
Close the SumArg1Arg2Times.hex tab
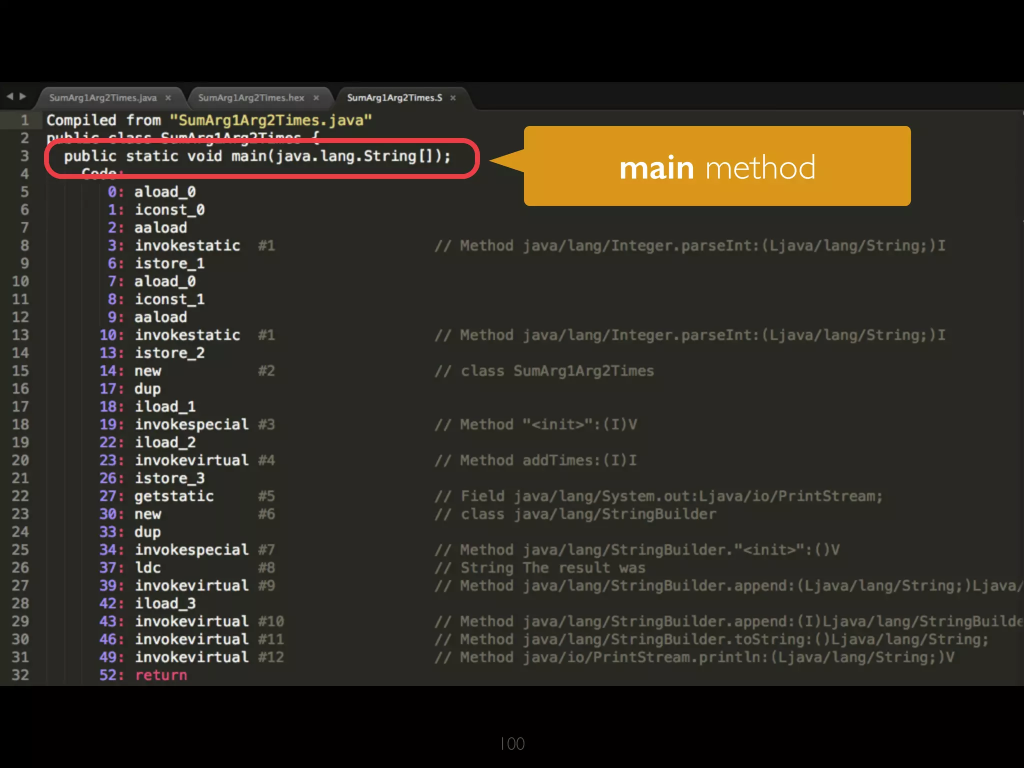tap(316, 98)
